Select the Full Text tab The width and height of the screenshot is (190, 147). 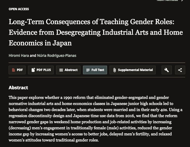pyautogui.click(x=95, y=70)
